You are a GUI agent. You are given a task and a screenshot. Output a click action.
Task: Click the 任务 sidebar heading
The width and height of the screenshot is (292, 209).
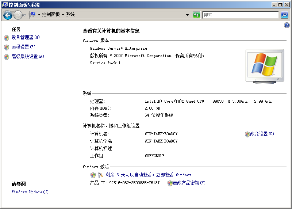point(16,29)
